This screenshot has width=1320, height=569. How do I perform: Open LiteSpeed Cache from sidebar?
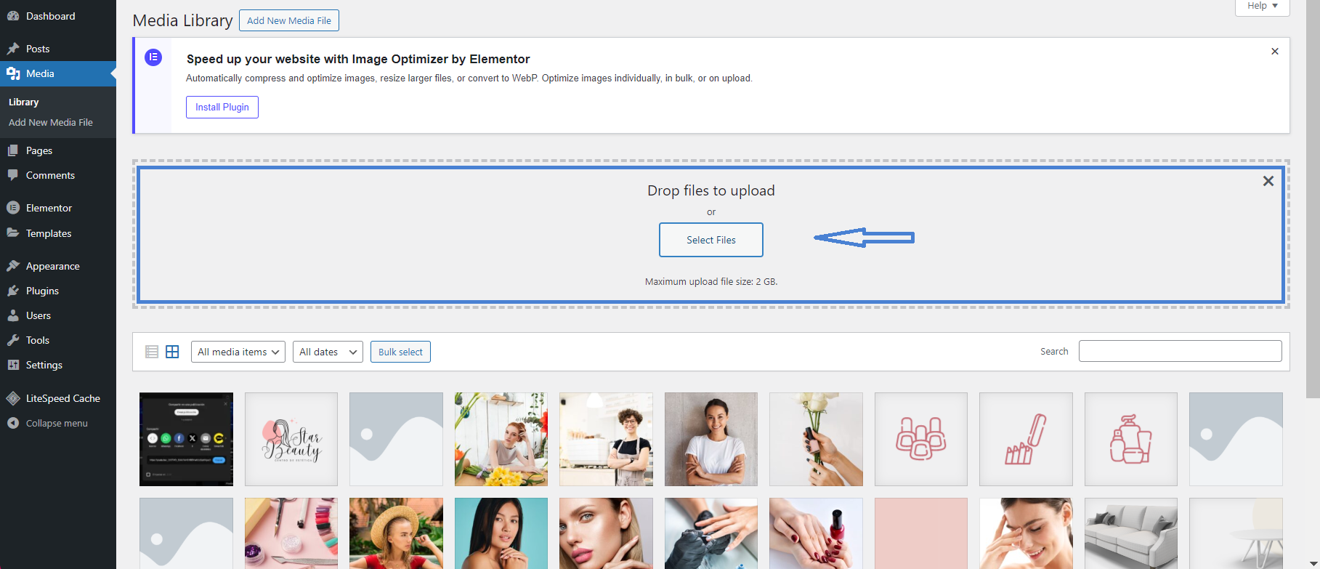pos(62,398)
